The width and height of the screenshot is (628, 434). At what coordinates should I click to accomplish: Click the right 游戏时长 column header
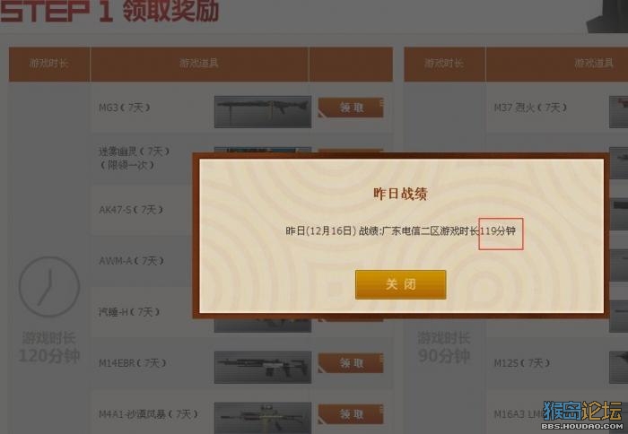(x=444, y=64)
